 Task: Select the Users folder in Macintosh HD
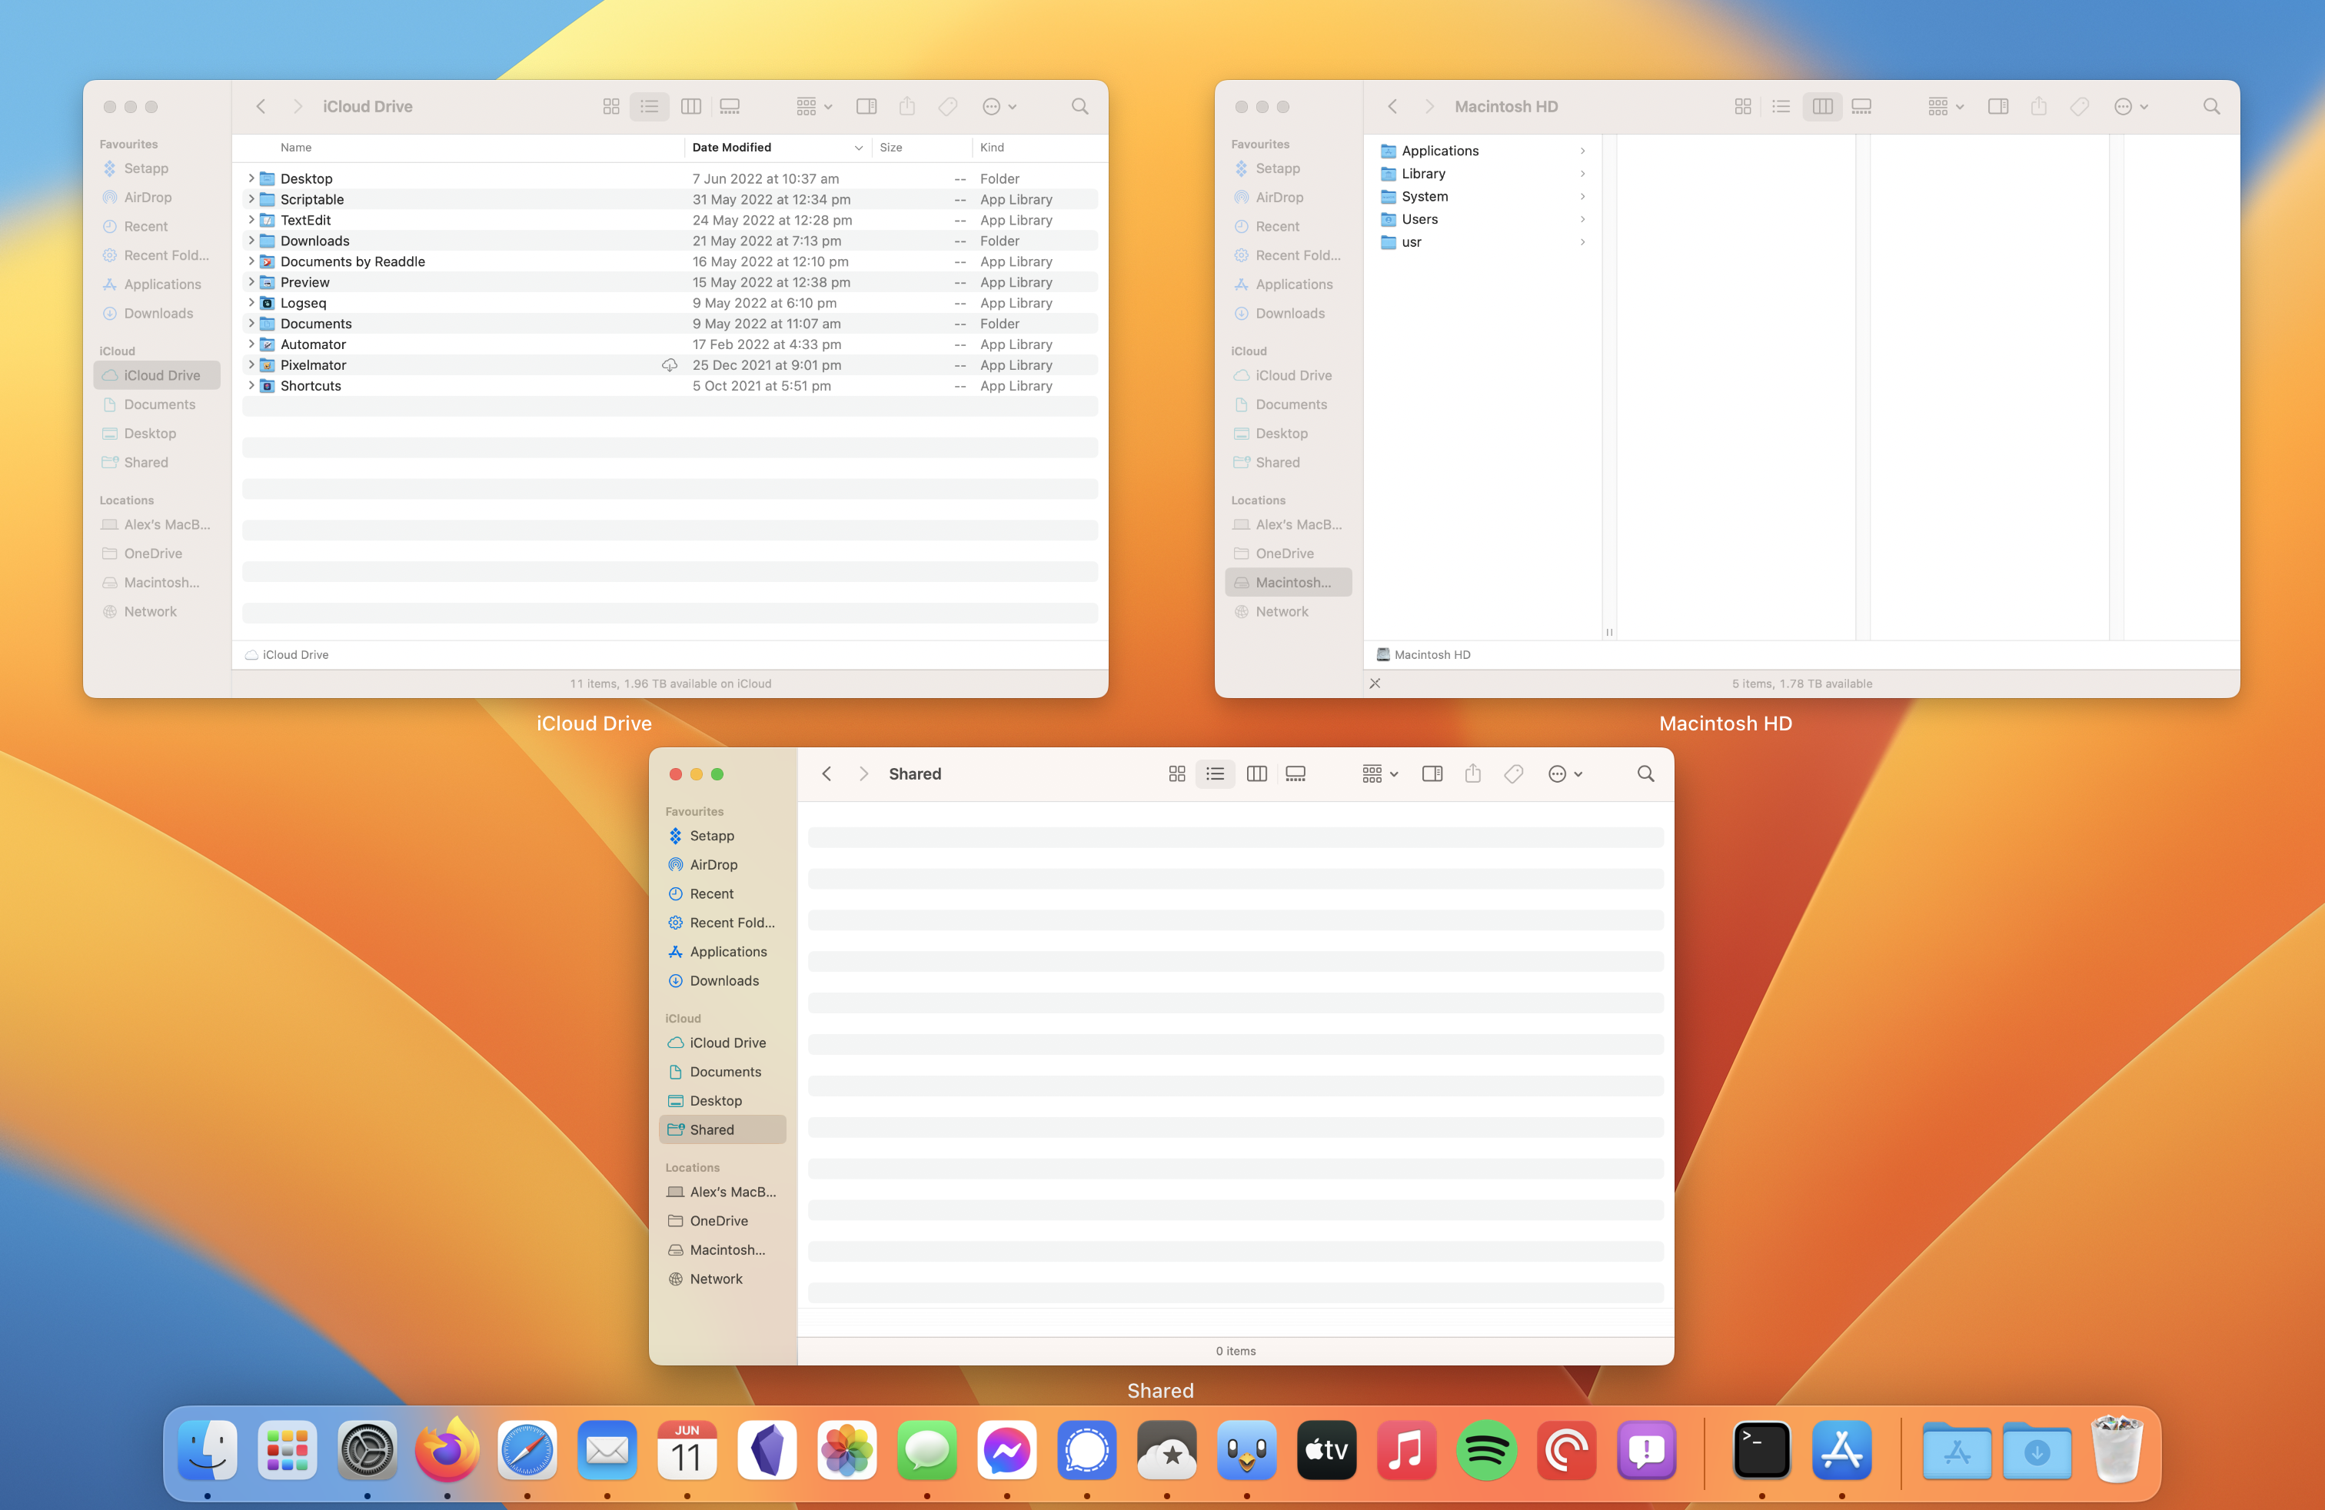pyautogui.click(x=1419, y=219)
